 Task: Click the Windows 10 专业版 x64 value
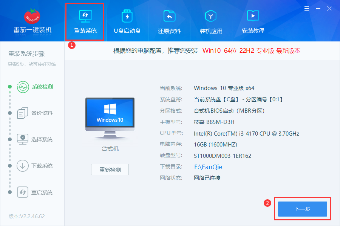pos(224,88)
